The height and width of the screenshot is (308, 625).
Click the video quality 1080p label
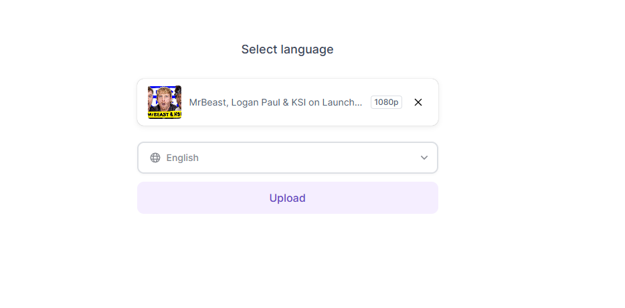click(386, 102)
